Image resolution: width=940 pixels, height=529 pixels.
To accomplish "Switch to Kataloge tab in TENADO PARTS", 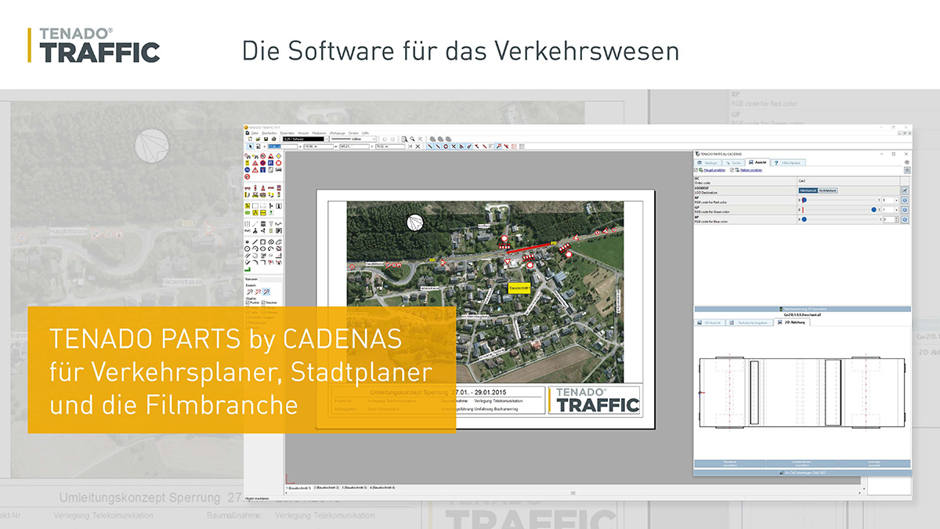I will 708,163.
